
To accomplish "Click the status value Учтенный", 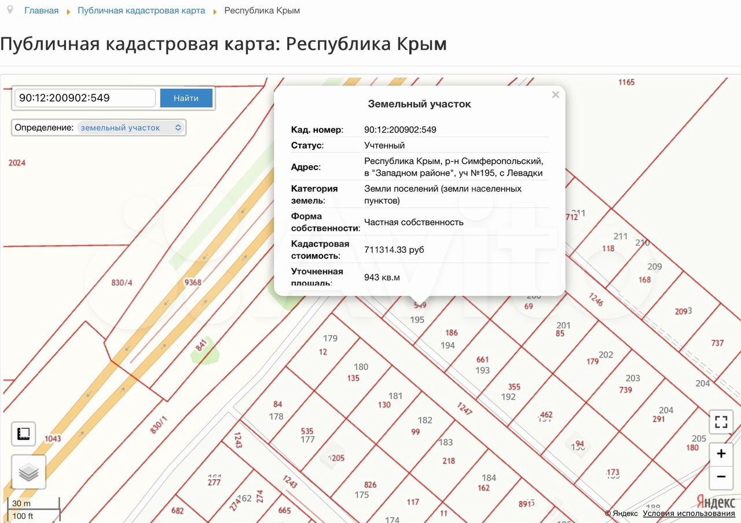I will [384, 145].
